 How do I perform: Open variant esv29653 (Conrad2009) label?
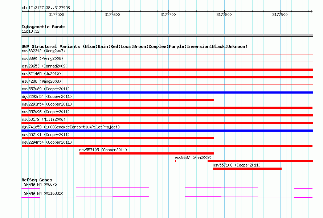45,66
